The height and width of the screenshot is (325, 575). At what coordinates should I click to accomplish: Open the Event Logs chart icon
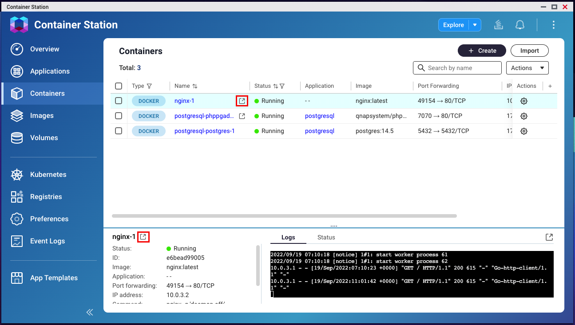click(x=17, y=241)
